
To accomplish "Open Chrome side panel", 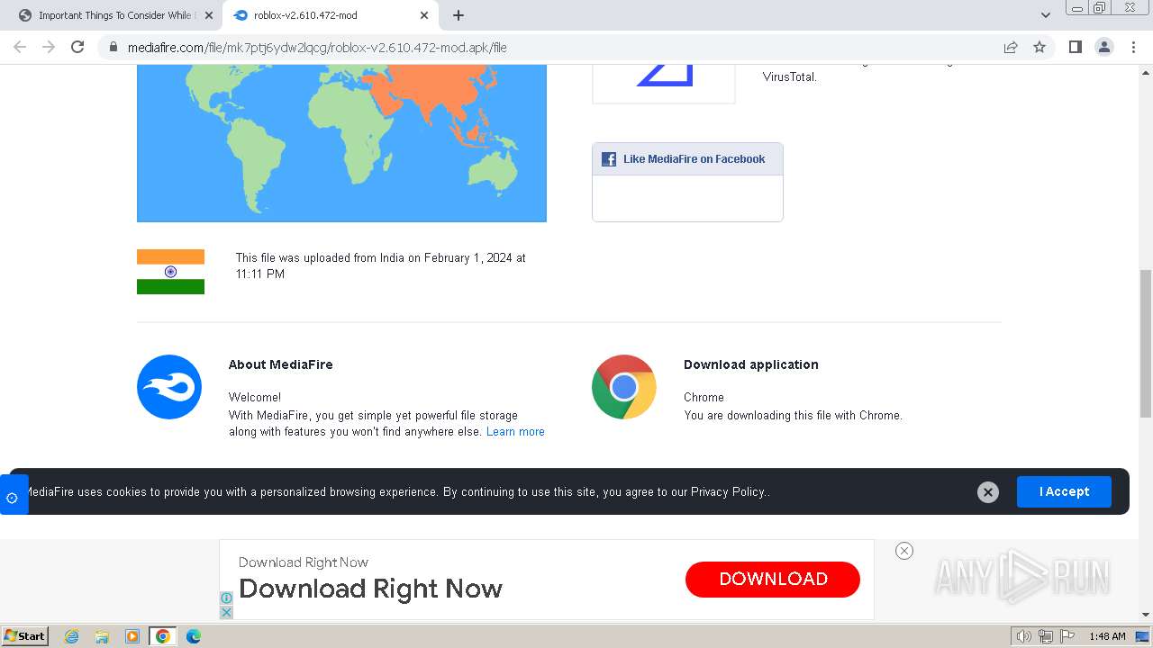I will (x=1075, y=47).
